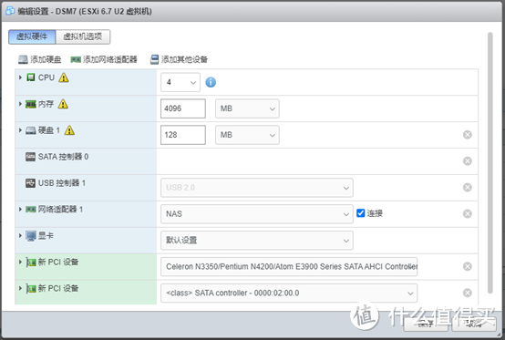Image resolution: width=505 pixels, height=340 pixels.
Task: Expand the 网络适配器 1 row
Action: pyautogui.click(x=20, y=210)
